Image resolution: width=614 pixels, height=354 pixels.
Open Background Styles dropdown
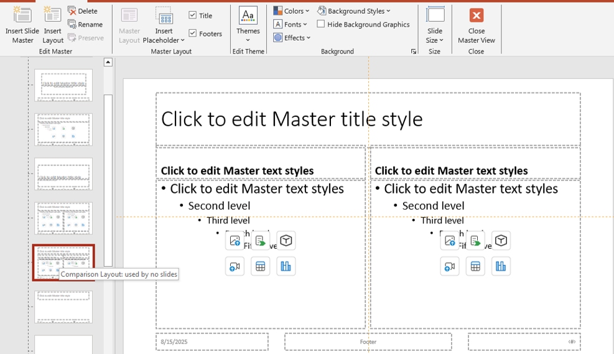(x=354, y=11)
